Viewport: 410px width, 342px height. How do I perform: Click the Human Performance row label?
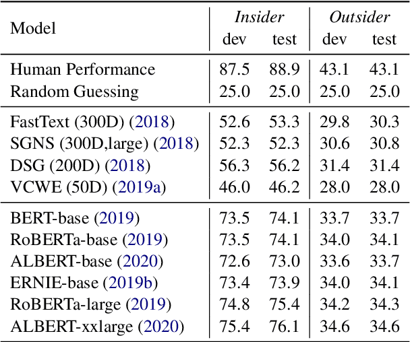tap(83, 69)
